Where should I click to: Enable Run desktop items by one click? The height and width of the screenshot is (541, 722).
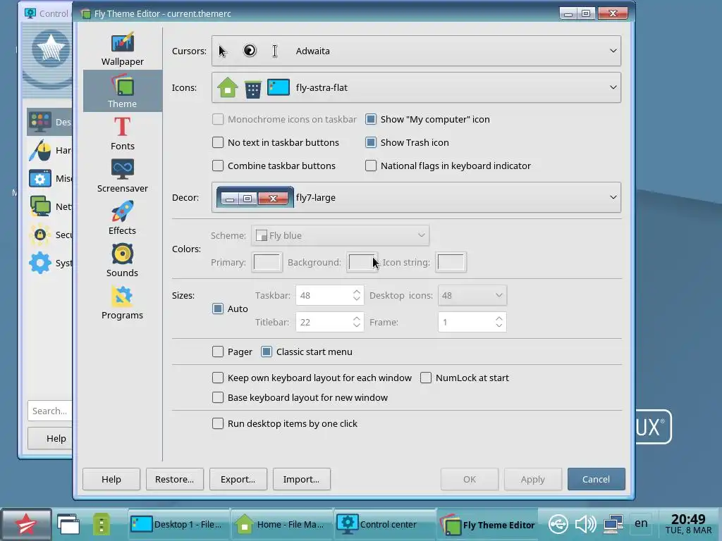pyautogui.click(x=218, y=423)
